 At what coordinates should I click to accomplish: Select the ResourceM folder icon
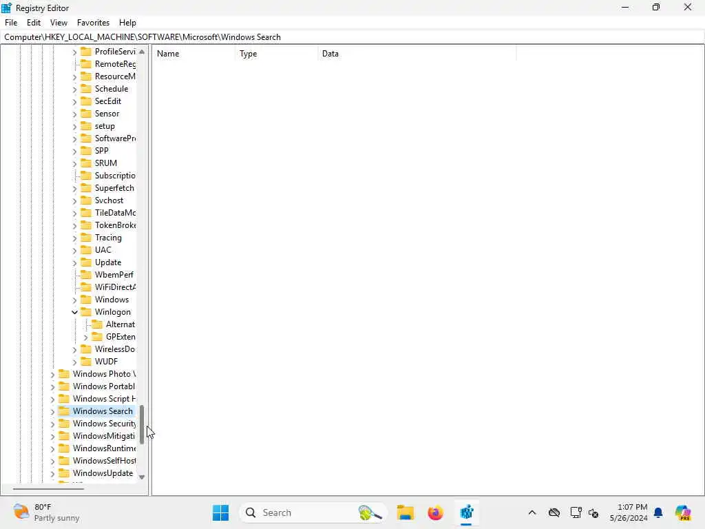[86, 76]
